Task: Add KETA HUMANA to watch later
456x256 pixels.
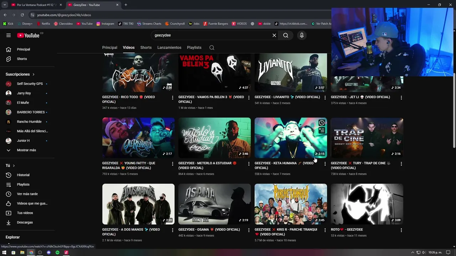Action: (322, 123)
